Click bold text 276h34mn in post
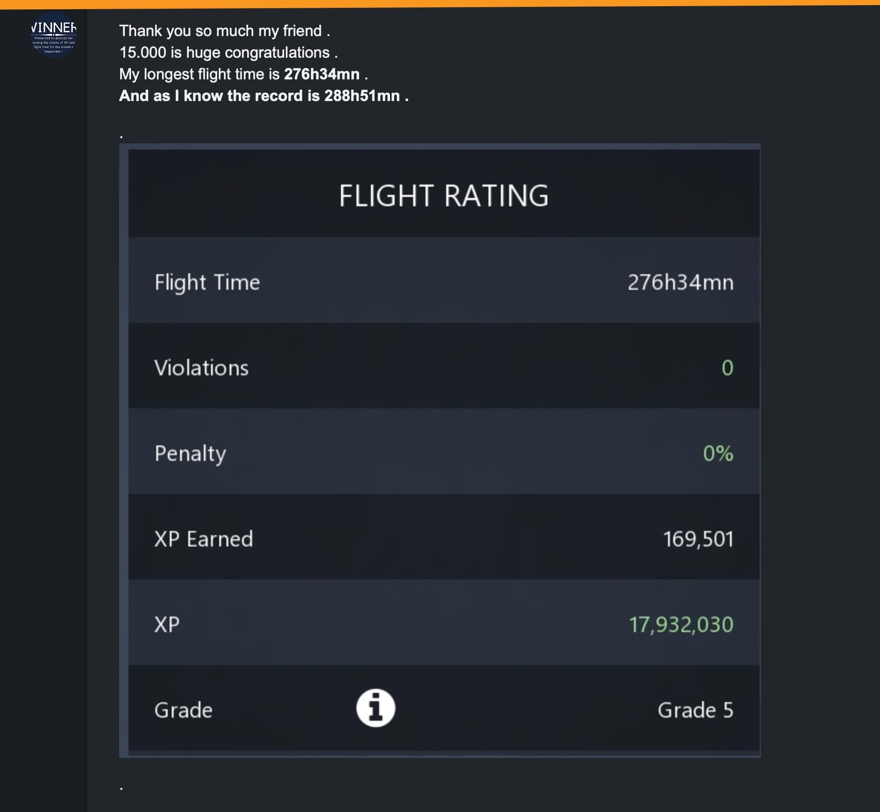This screenshot has height=812, width=880. pyautogui.click(x=322, y=74)
